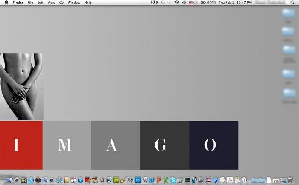Open the Window menu
The height and width of the screenshot is (185, 299).
[74, 3]
